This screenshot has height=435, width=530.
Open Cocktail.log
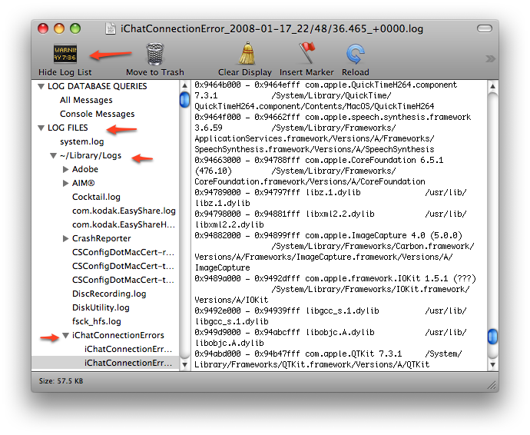[96, 197]
